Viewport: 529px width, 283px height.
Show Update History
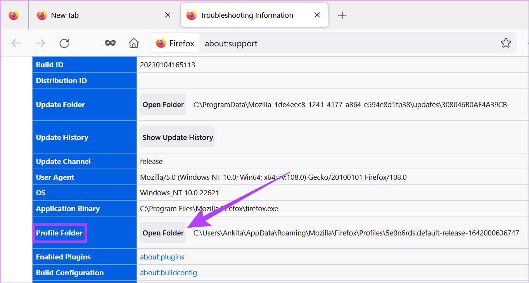point(178,137)
